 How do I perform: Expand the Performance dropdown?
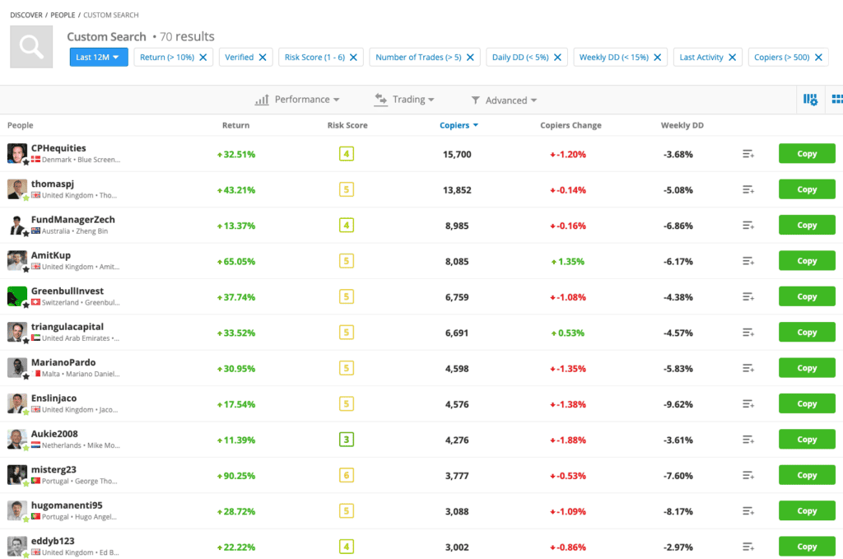click(x=297, y=100)
